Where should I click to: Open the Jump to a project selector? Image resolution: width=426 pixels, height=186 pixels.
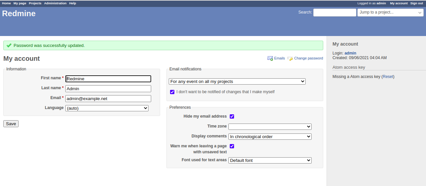pos(391,12)
